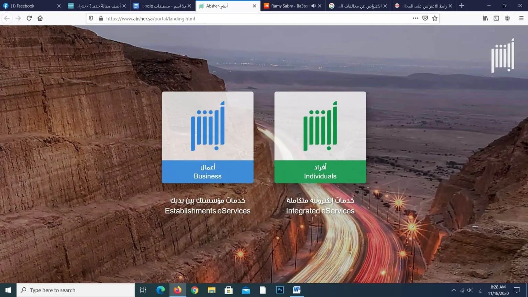Open the clock showing 8:28 AM
This screenshot has height=297, width=528.
[x=498, y=290]
